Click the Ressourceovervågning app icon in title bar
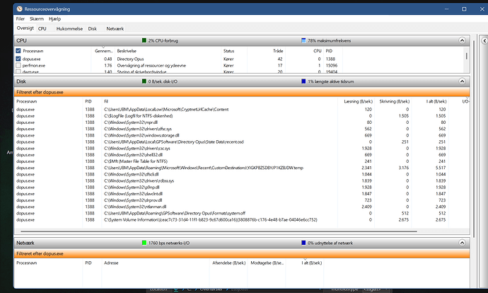 [18, 8]
